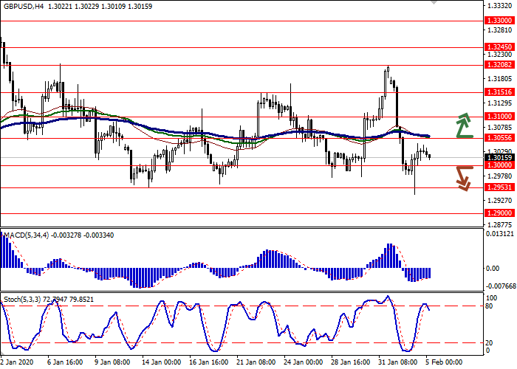This screenshot has height=369, width=517.
Task: Select the 1.32450 resistance level label
Action: [x=500, y=46]
